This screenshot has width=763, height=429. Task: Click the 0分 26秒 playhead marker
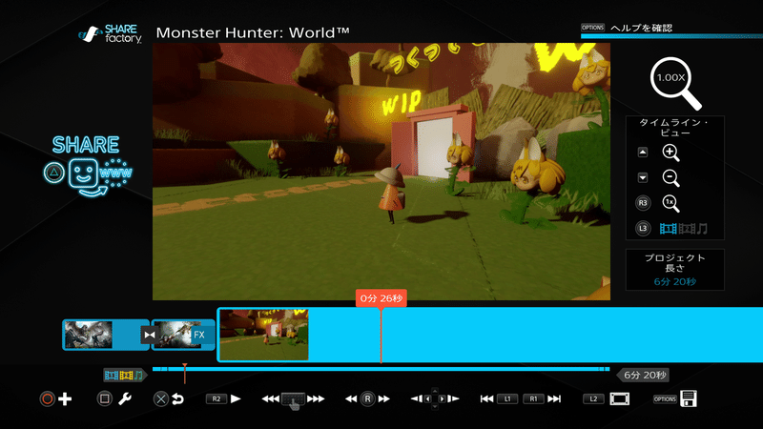point(381,298)
